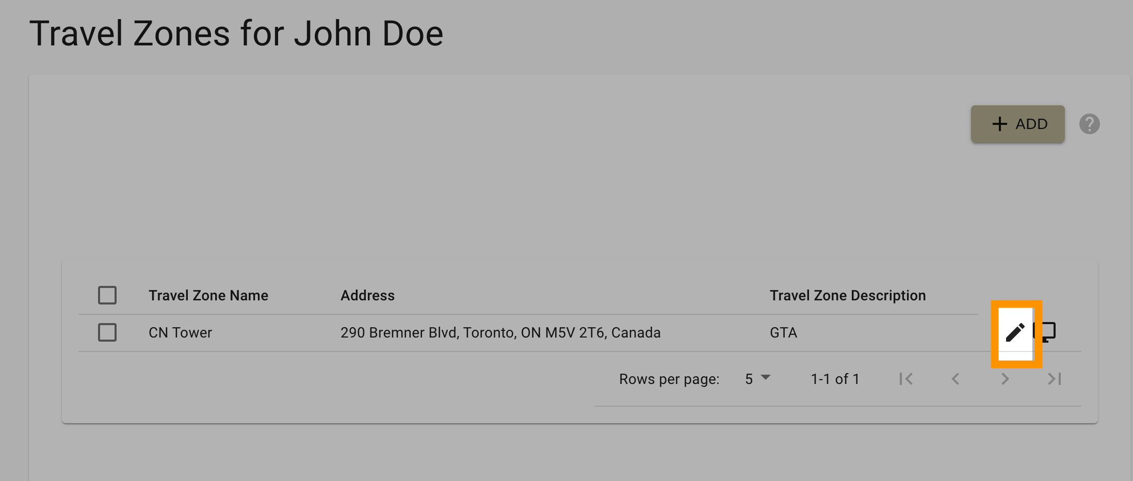The width and height of the screenshot is (1133, 481).
Task: Click the 1-1 of 1 pagination text
Action: click(835, 379)
